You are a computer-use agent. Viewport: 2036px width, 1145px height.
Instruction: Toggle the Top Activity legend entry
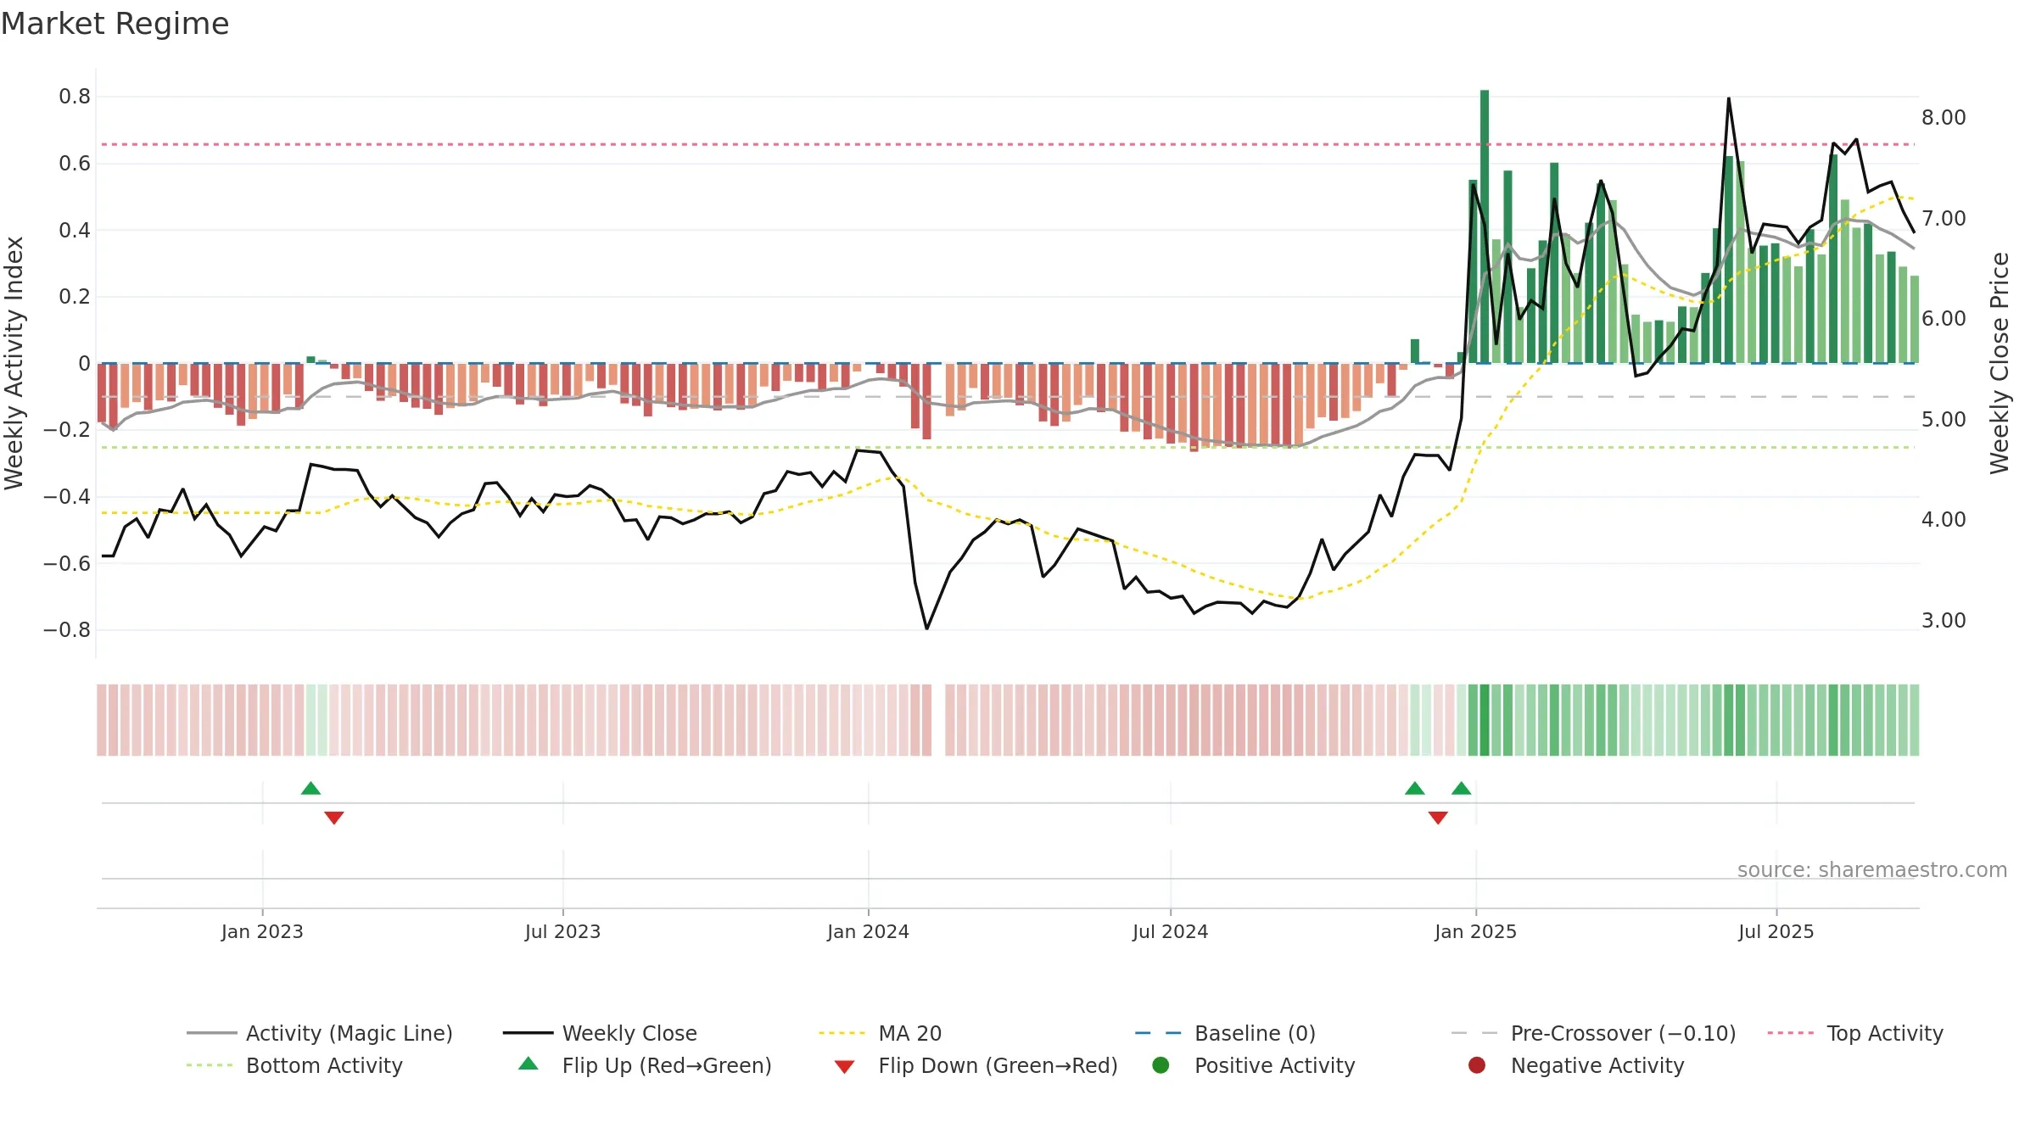point(1855,1033)
